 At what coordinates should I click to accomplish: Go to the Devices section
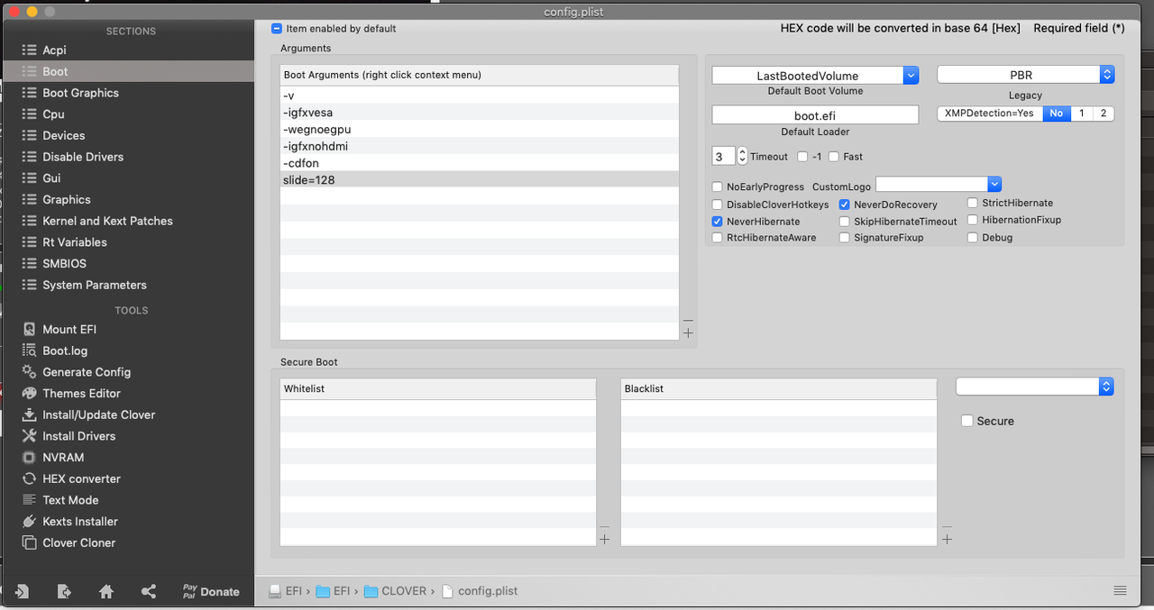pyautogui.click(x=63, y=136)
